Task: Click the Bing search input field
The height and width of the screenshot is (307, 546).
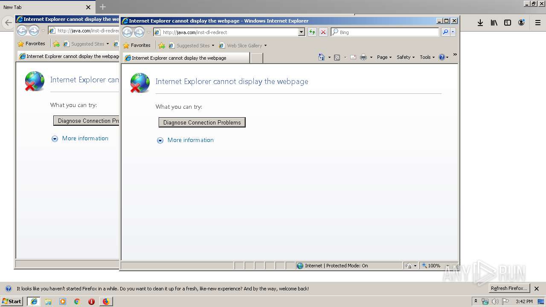Action: click(385, 32)
